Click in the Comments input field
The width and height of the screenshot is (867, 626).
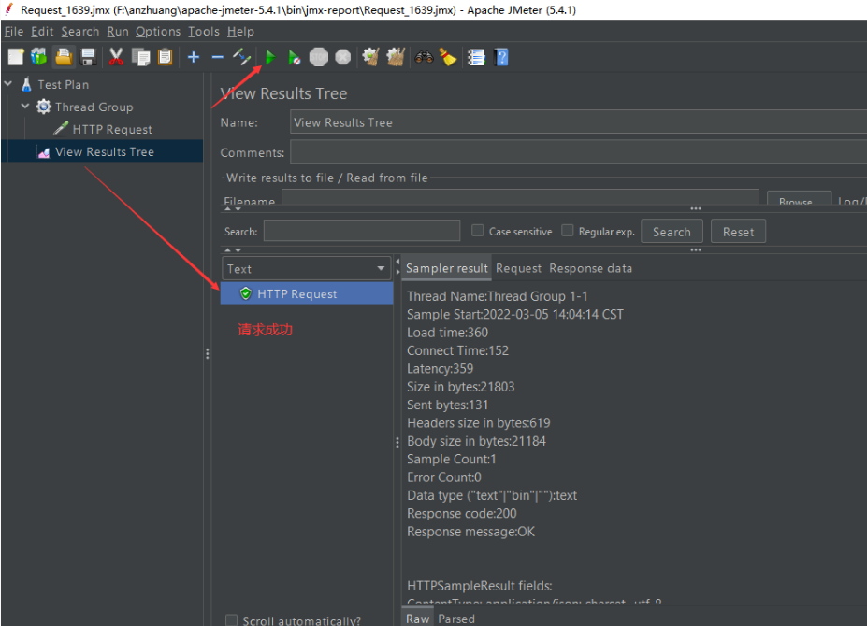click(578, 152)
